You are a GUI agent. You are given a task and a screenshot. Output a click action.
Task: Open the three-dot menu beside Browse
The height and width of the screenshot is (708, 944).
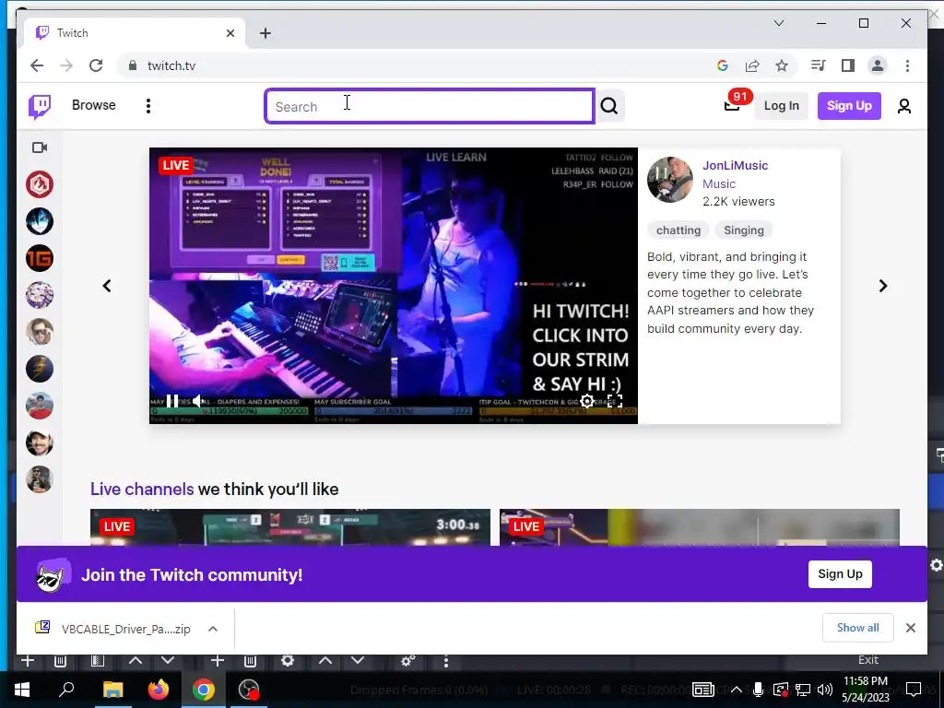[148, 106]
